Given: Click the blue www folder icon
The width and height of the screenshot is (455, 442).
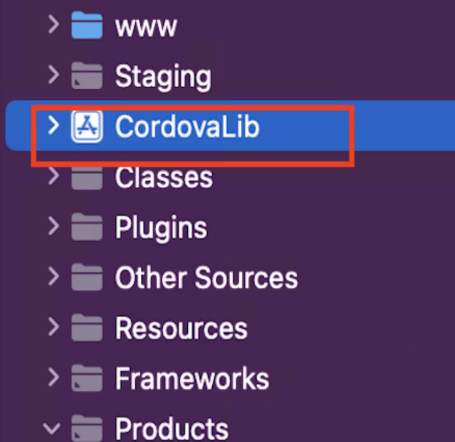Looking at the screenshot, I should (x=87, y=26).
